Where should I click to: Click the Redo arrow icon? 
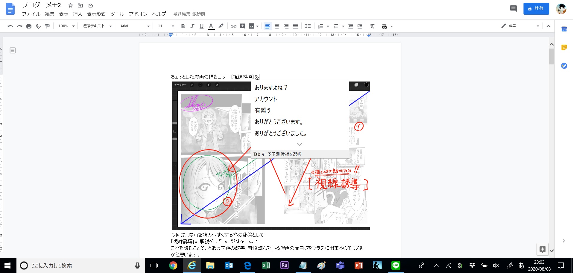[x=19, y=26]
